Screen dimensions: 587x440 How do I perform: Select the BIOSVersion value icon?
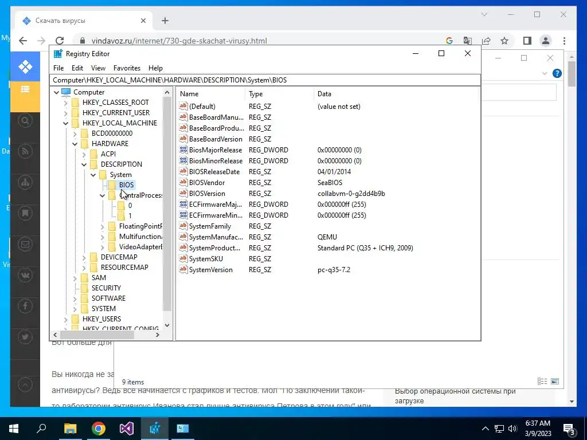[183, 193]
